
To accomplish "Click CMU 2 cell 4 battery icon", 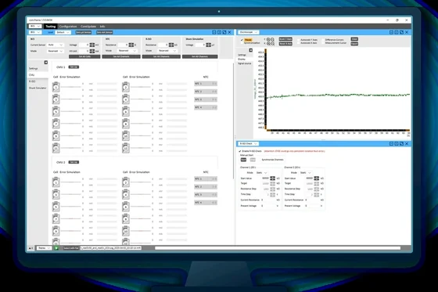I will [126, 194].
